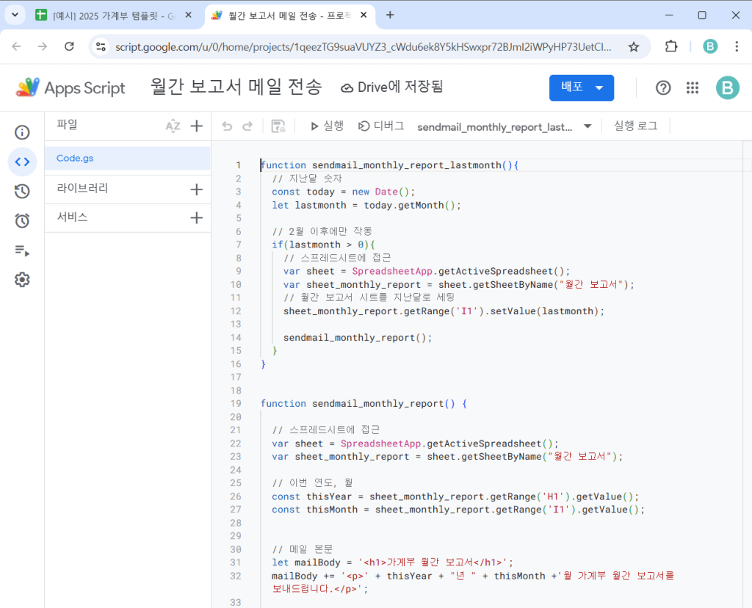Click the undo arrow in editor toolbar

pos(227,126)
